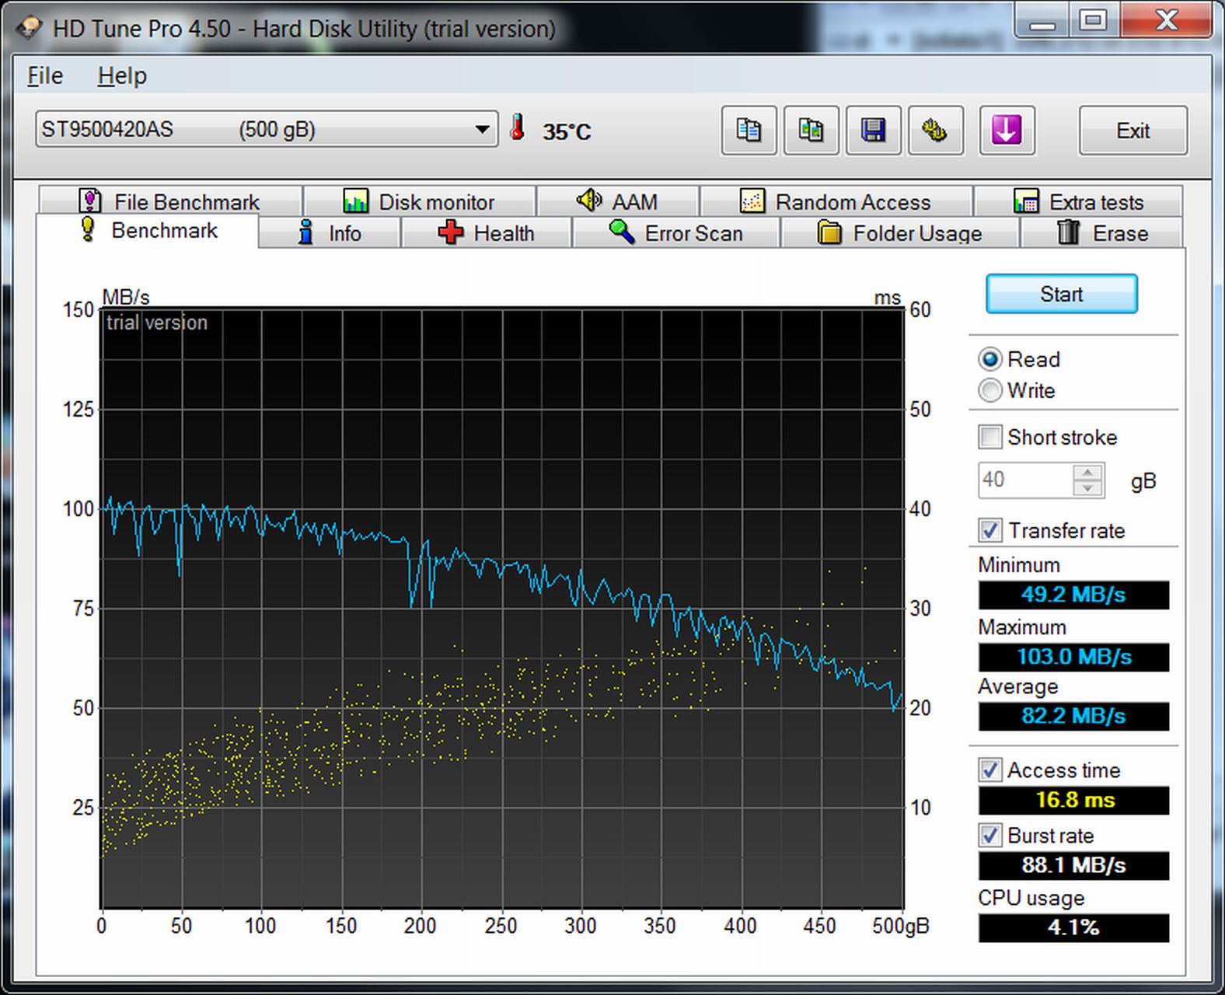
Task: Open the Health tab
Action: pyautogui.click(x=486, y=233)
